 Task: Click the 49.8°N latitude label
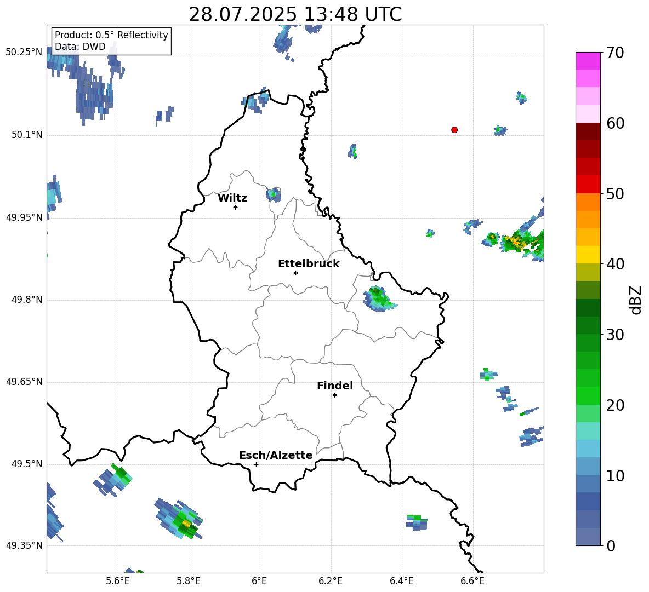pos(27,300)
